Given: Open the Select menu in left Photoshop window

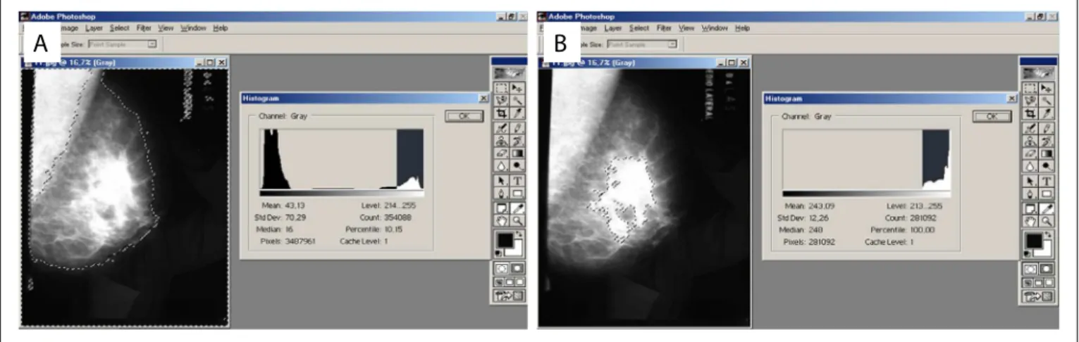Looking at the screenshot, I should point(119,28).
